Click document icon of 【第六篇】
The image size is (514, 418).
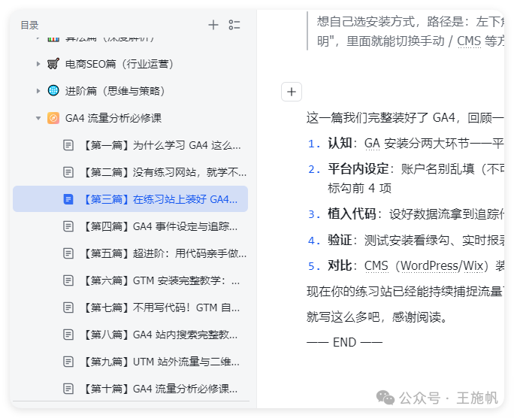68,280
